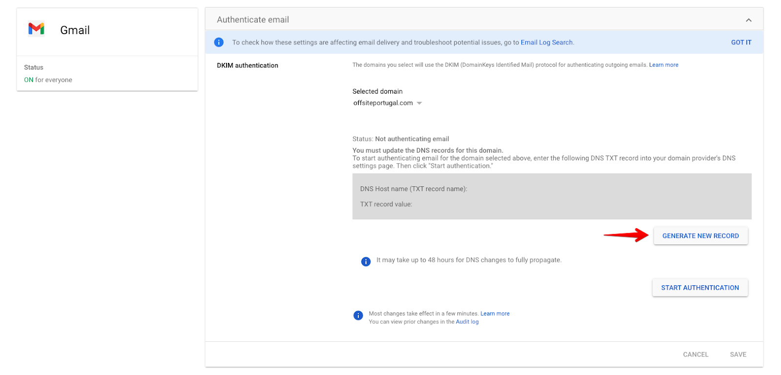The height and width of the screenshot is (375, 781).
Task: Click the DNS Host name record line
Action: [x=413, y=189]
